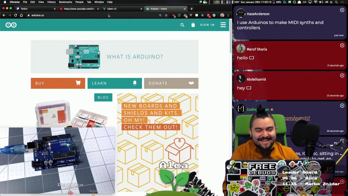This screenshot has width=348, height=196.
Task: Open the View menu
Action: [x=41, y=2]
